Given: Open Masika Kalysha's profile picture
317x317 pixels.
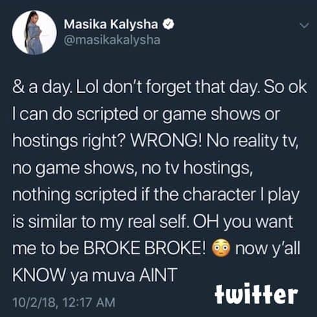Looking at the screenshot, I should point(34,32).
